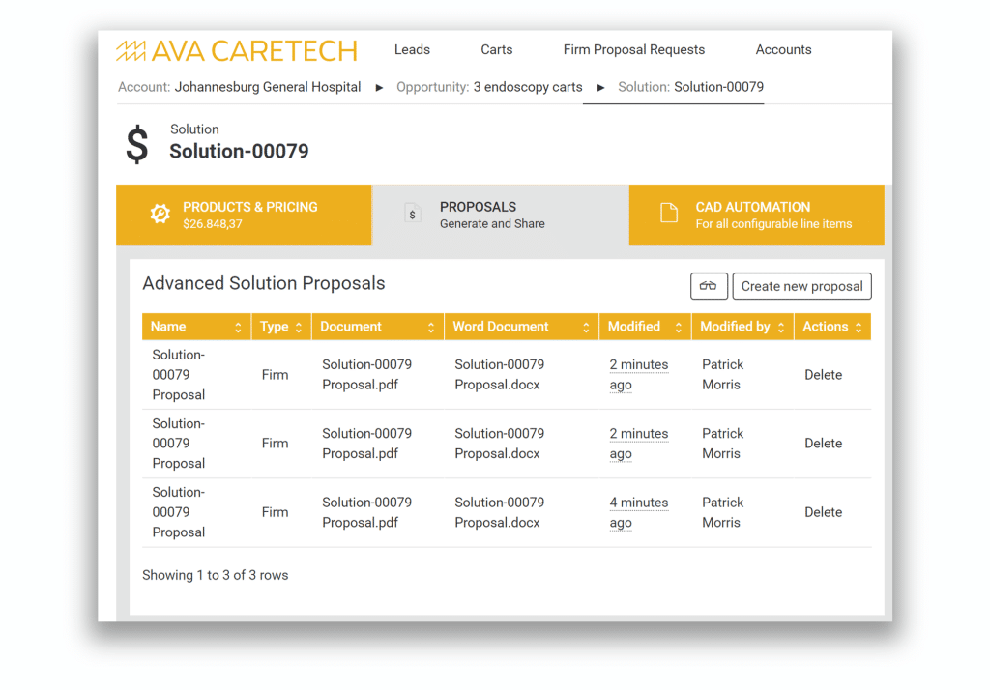Viewport: 990px width, 690px height.
Task: Open the Carts menu
Action: 496,50
